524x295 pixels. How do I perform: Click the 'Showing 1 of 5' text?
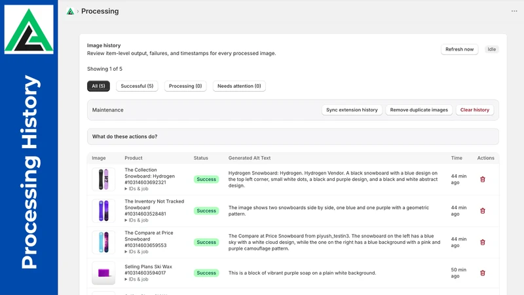105,69
